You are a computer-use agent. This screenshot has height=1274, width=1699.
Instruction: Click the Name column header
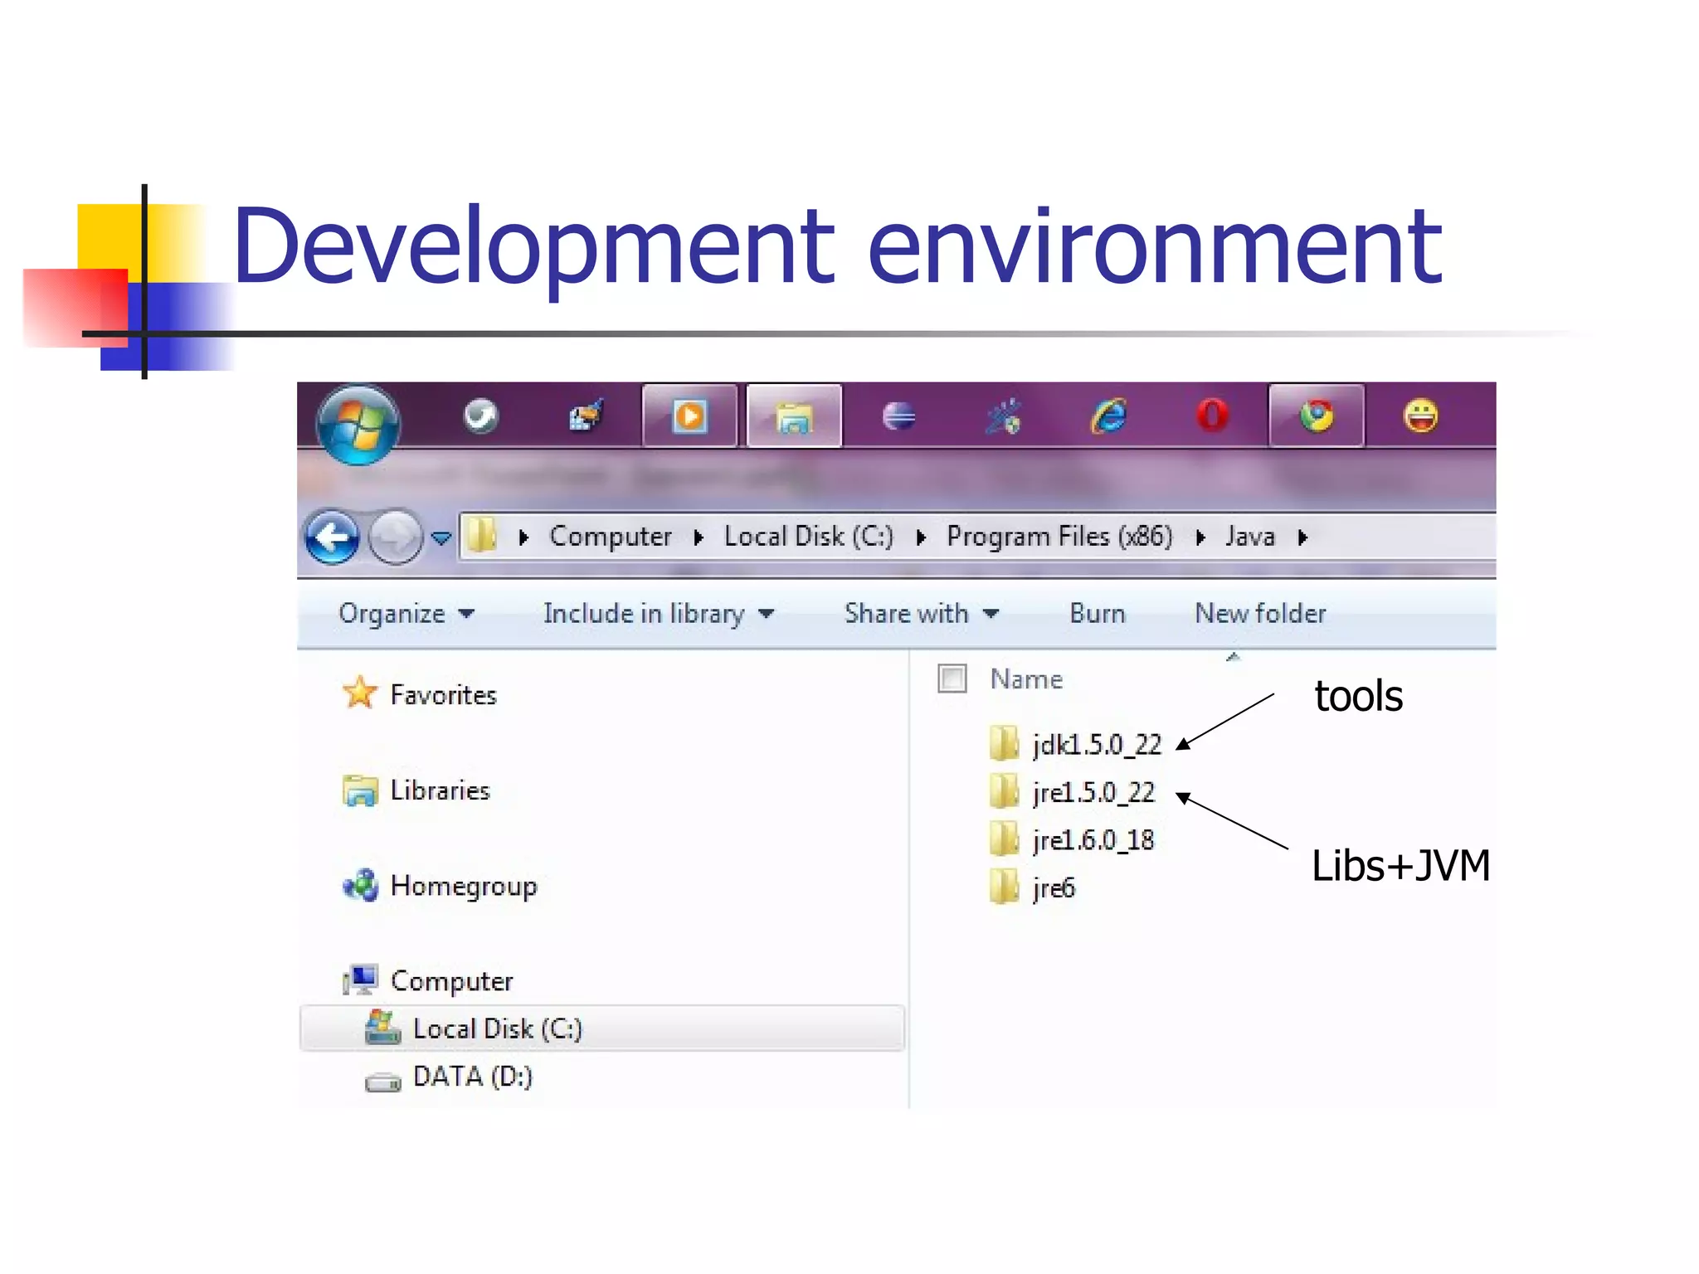point(1026,679)
